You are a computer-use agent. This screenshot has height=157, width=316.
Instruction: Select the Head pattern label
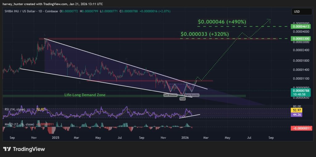click(x=182, y=99)
